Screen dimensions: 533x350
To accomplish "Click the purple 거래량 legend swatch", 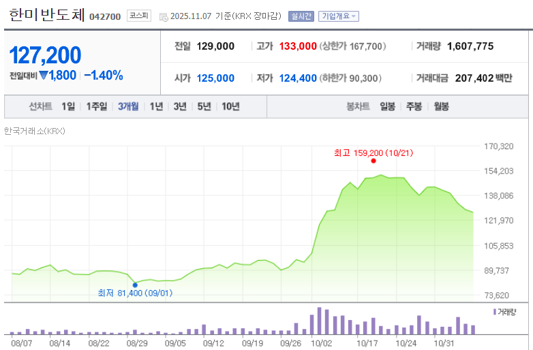I will 495,312.
